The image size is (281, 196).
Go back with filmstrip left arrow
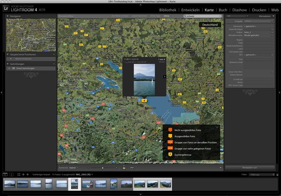point(23,174)
